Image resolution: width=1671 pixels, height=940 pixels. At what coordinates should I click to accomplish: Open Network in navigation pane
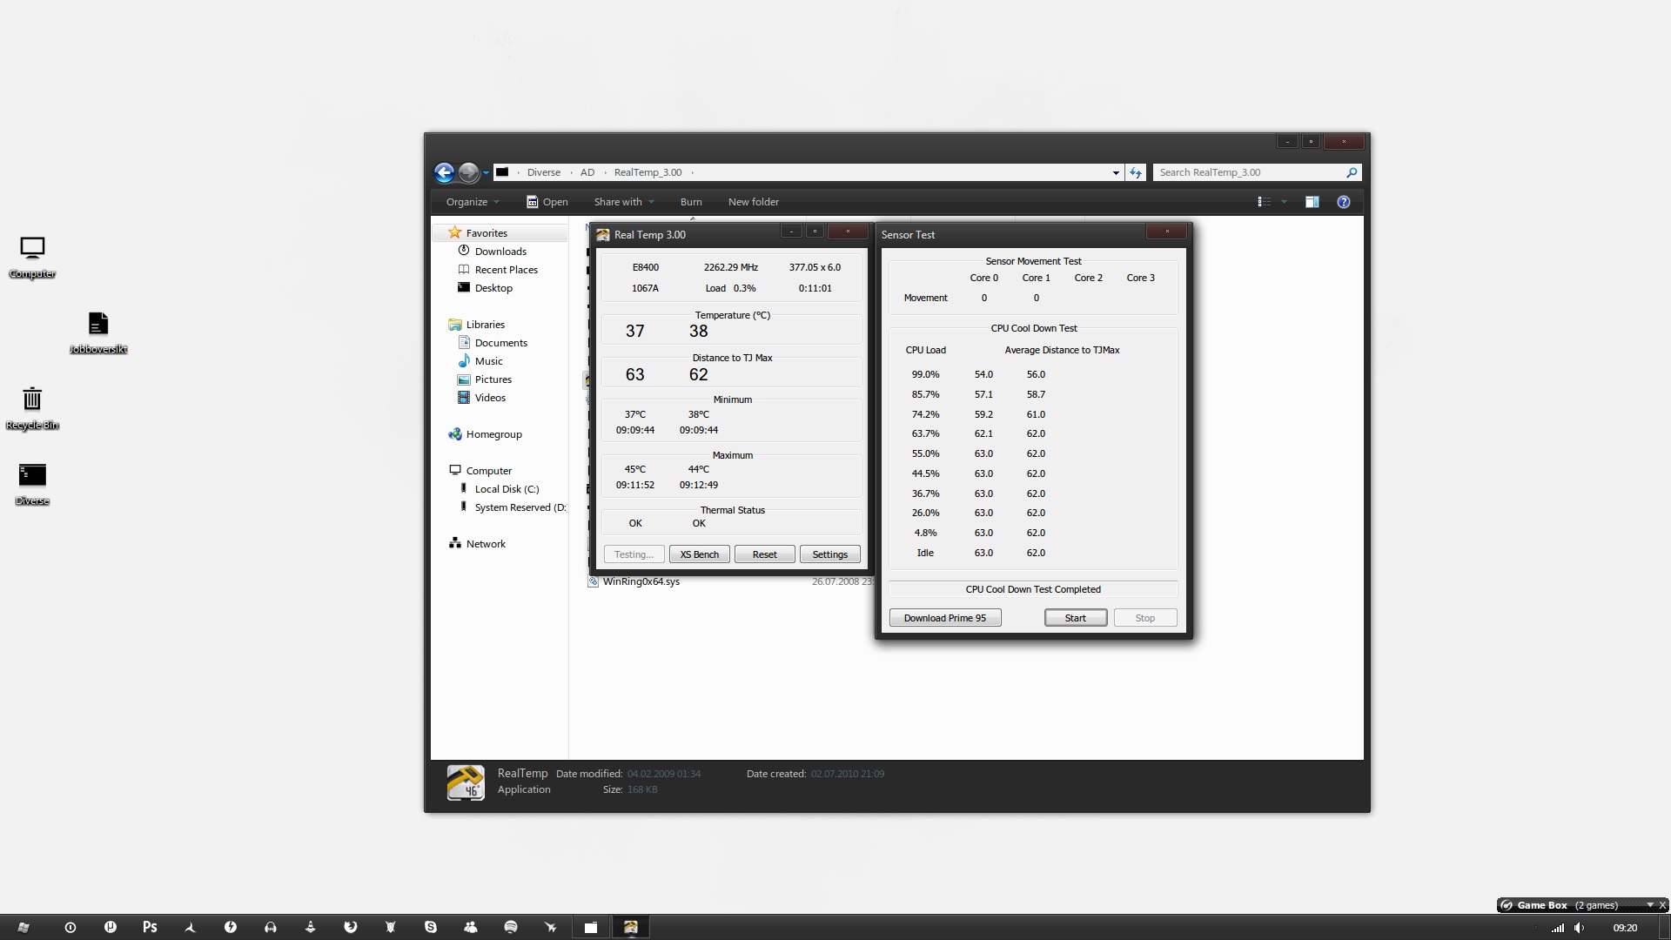(x=486, y=544)
